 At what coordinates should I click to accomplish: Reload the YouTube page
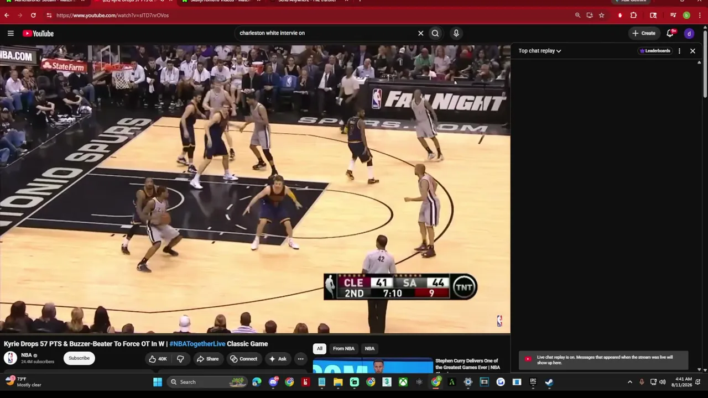(x=33, y=15)
